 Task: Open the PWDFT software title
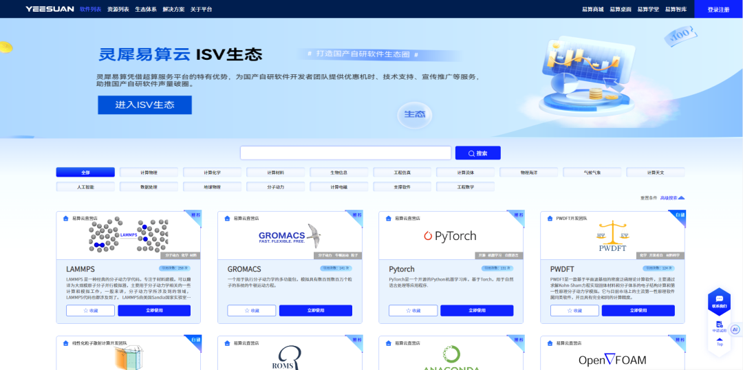[562, 269]
